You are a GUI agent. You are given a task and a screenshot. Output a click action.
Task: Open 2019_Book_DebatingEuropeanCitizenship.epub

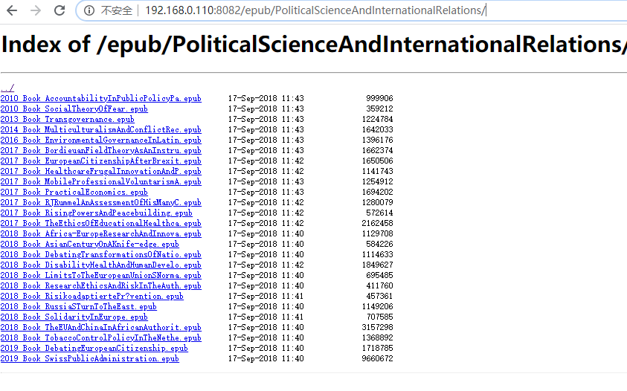(94, 348)
